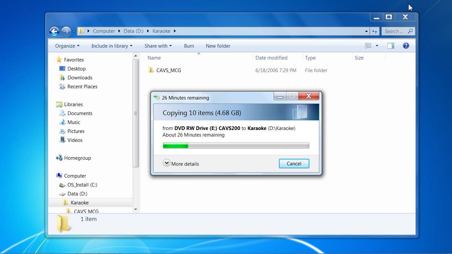Select Karaoke folder in navigation tree

80,203
